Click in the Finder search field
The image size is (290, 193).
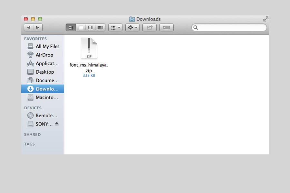pos(229,28)
